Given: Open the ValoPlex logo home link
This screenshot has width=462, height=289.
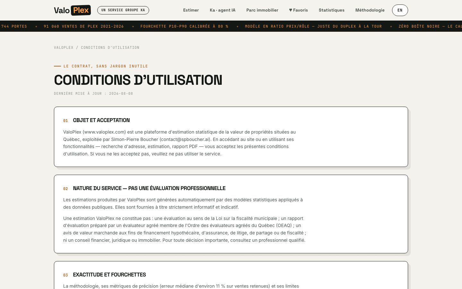Looking at the screenshot, I should coord(72,10).
